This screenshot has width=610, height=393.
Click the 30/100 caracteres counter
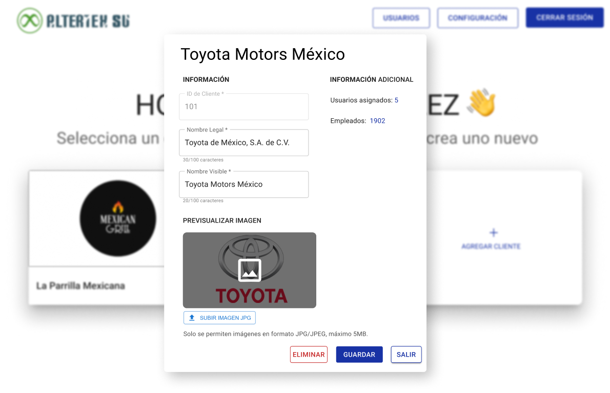[203, 160]
